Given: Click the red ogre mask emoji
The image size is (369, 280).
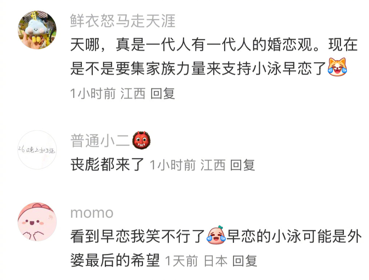Looking at the screenshot, I should [x=141, y=140].
